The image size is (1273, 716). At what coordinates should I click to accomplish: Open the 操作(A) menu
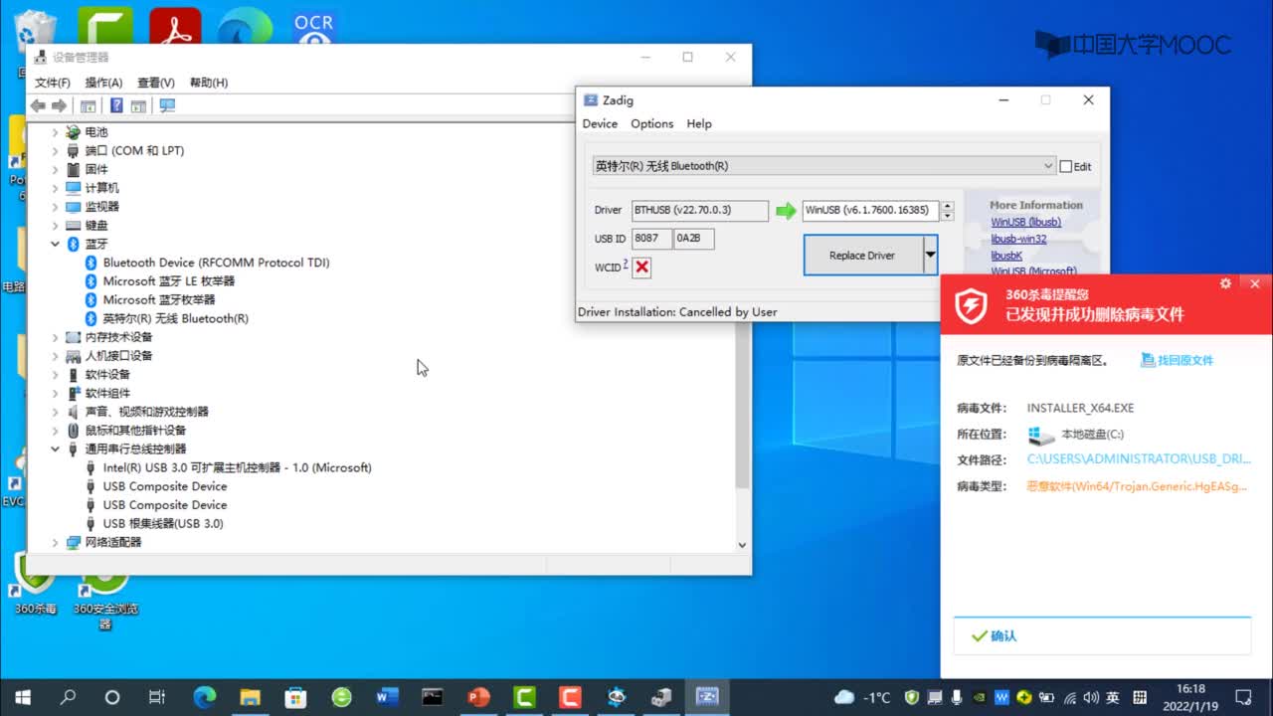(x=103, y=83)
